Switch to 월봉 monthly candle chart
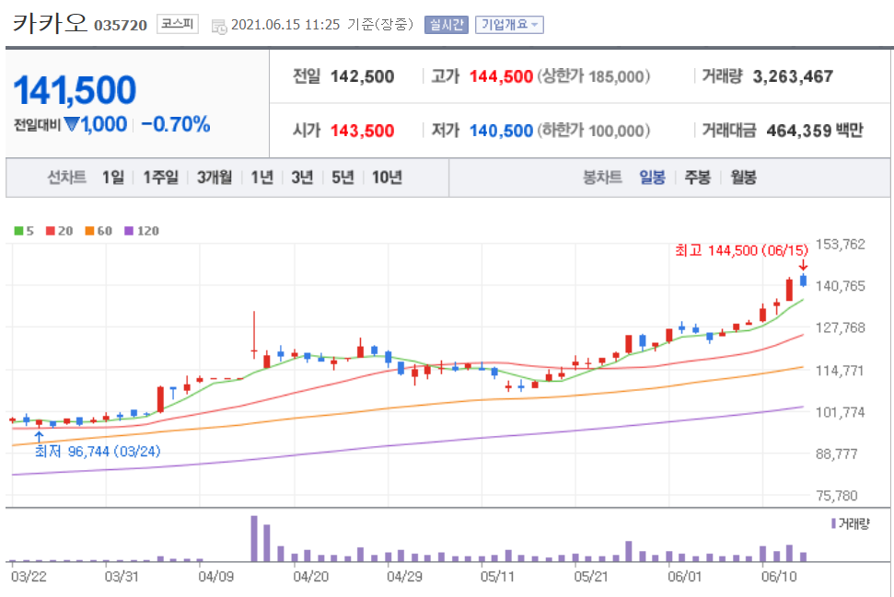The width and height of the screenshot is (894, 597). (x=744, y=178)
